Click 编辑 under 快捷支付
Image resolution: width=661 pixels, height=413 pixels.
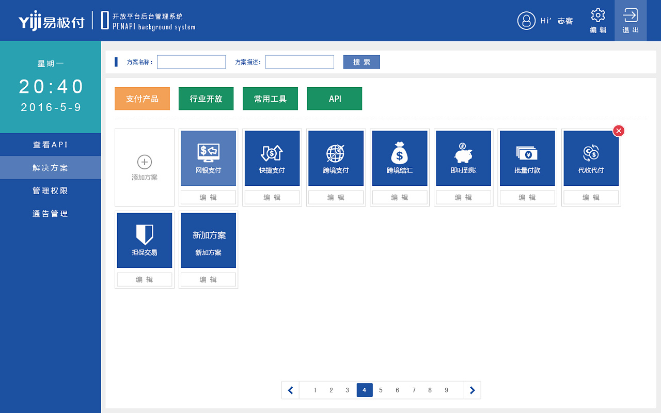(x=272, y=197)
